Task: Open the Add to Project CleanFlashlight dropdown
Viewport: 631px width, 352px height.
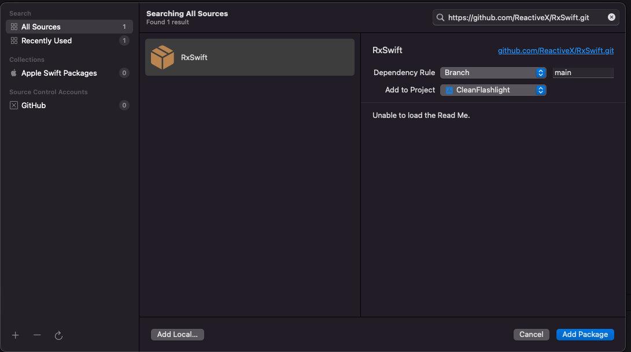Action: click(x=493, y=90)
